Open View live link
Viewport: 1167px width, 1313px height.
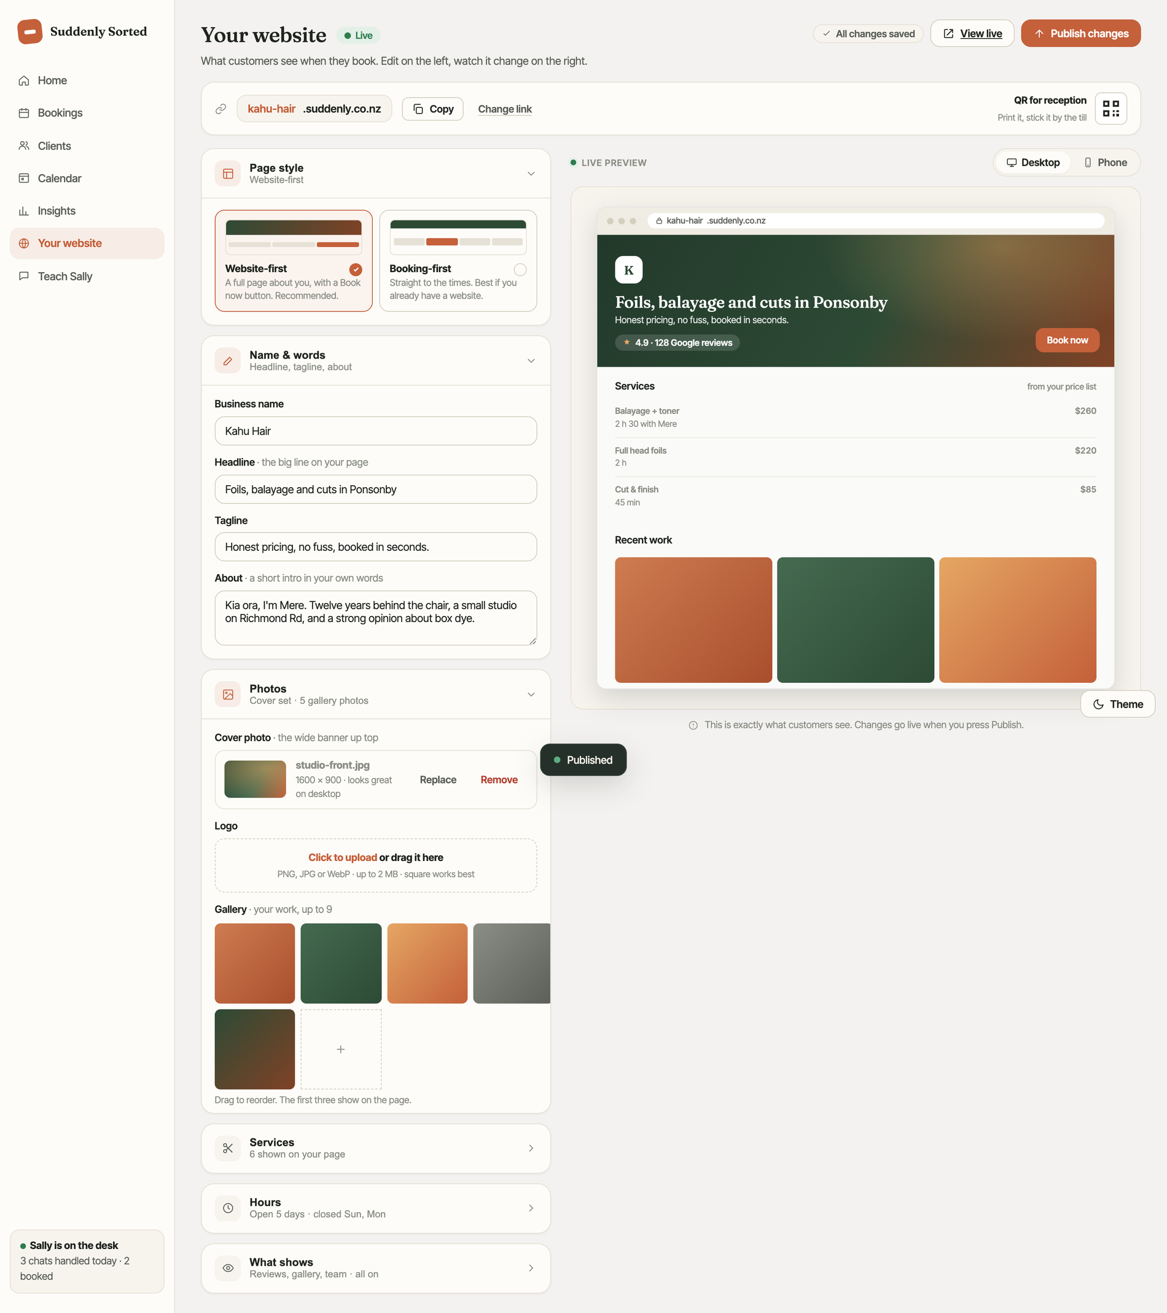pyautogui.click(x=972, y=33)
